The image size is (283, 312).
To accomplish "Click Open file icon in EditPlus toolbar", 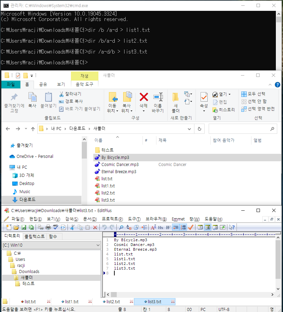I will pos(16,227).
